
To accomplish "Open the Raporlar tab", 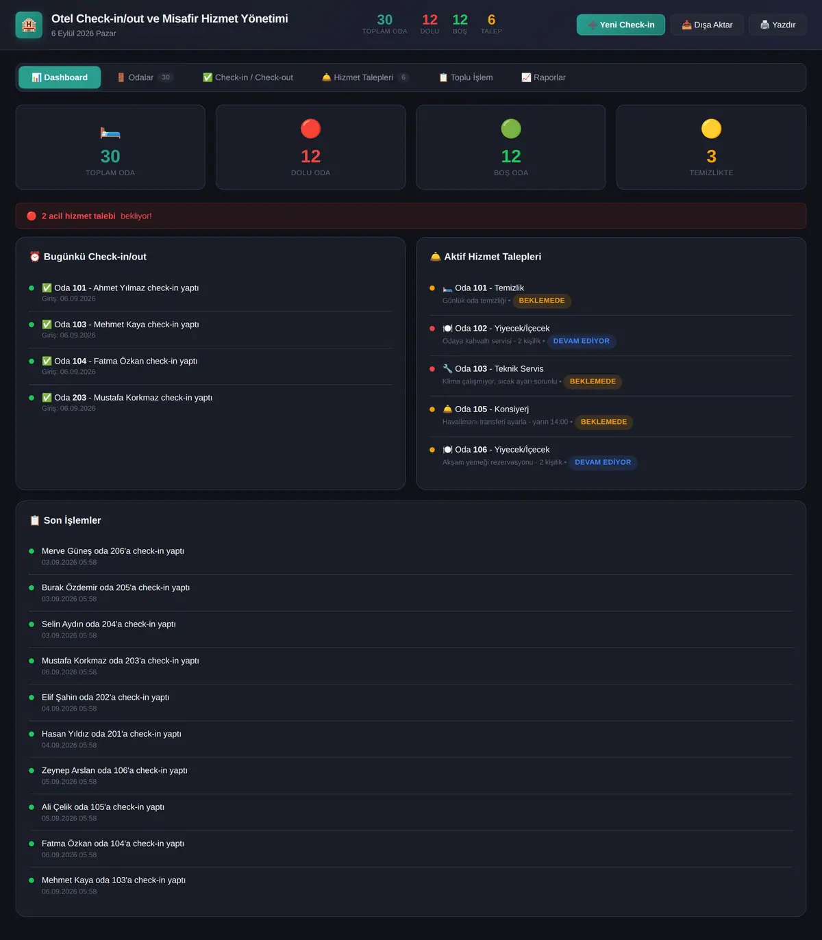I will (544, 77).
